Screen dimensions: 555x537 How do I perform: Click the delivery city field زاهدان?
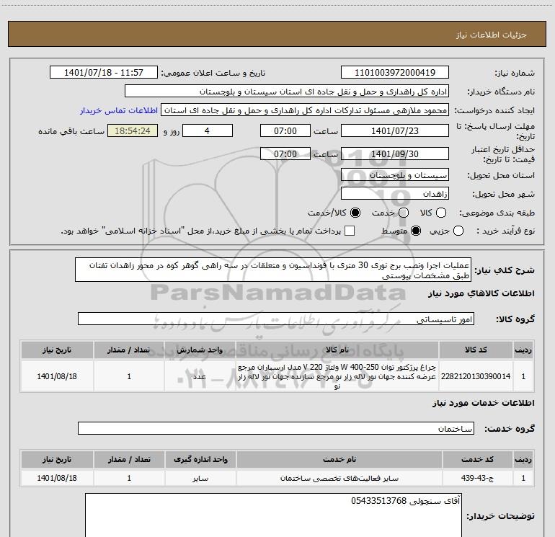pyautogui.click(x=395, y=194)
